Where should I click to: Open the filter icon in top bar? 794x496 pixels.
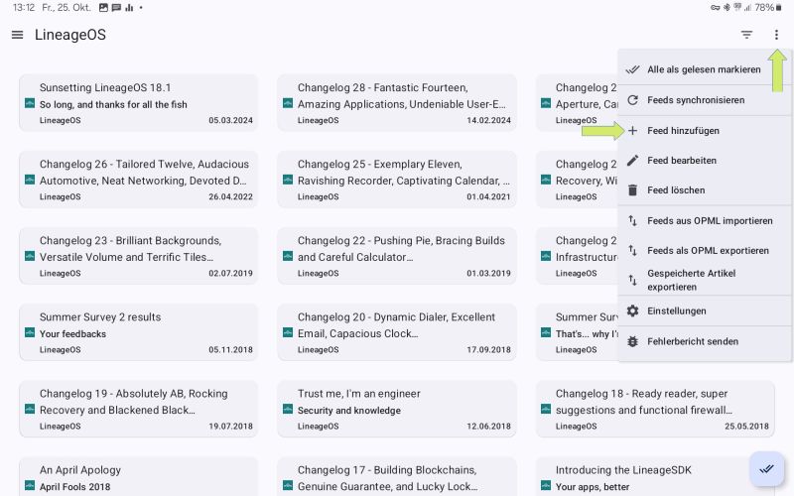point(746,35)
